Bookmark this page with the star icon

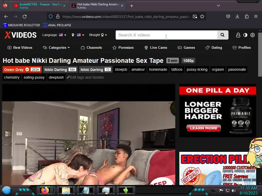[x=202, y=17]
